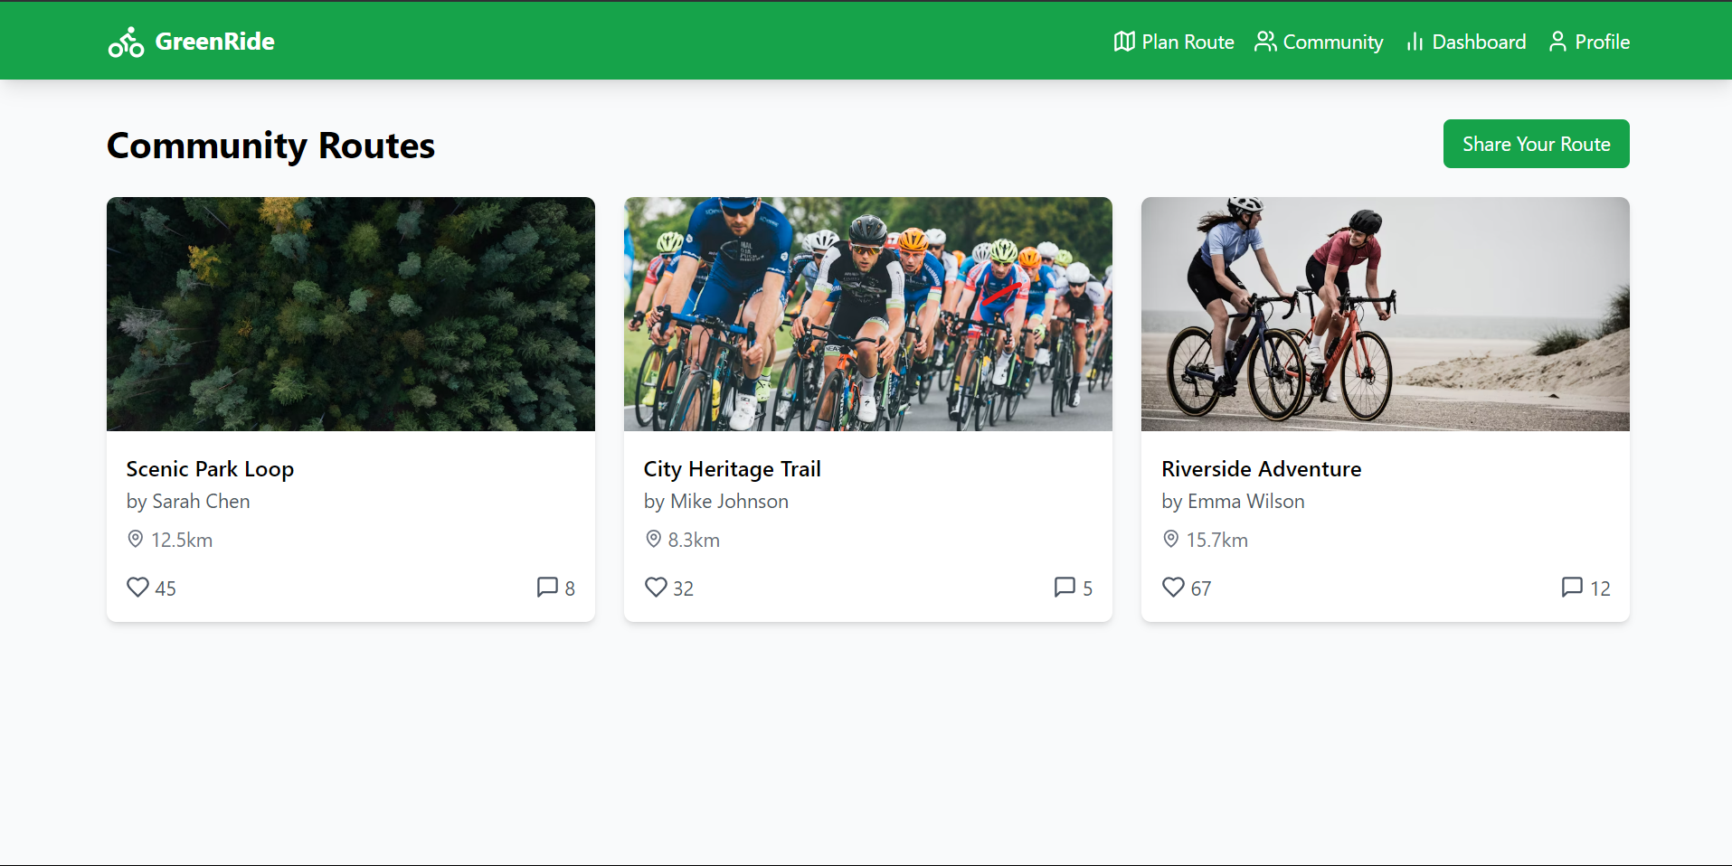The width and height of the screenshot is (1732, 866).
Task: Click the like count '32'
Action: 683,588
